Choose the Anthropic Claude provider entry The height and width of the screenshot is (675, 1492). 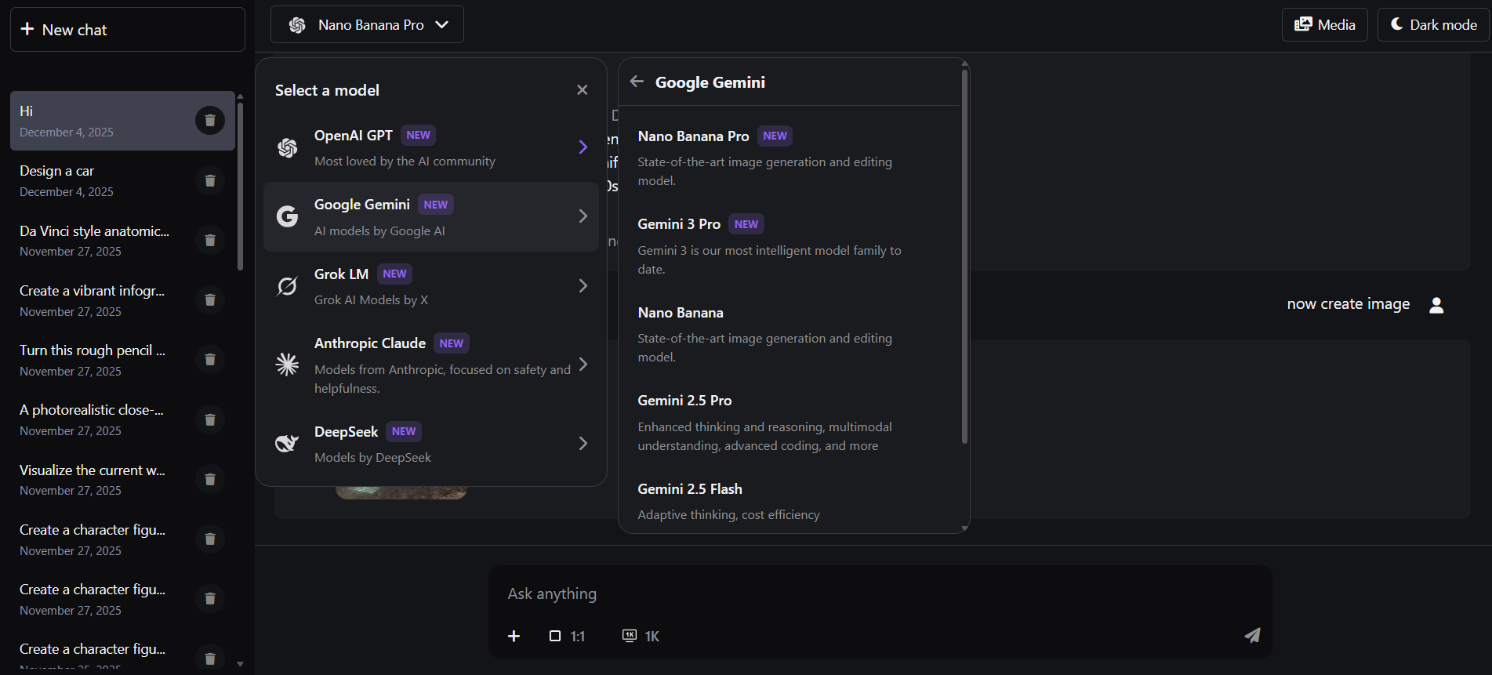tap(431, 365)
